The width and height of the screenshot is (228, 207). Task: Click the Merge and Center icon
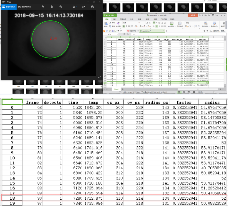(172, 23)
